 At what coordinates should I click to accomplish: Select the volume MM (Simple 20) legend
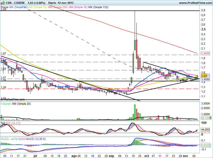point(22,104)
